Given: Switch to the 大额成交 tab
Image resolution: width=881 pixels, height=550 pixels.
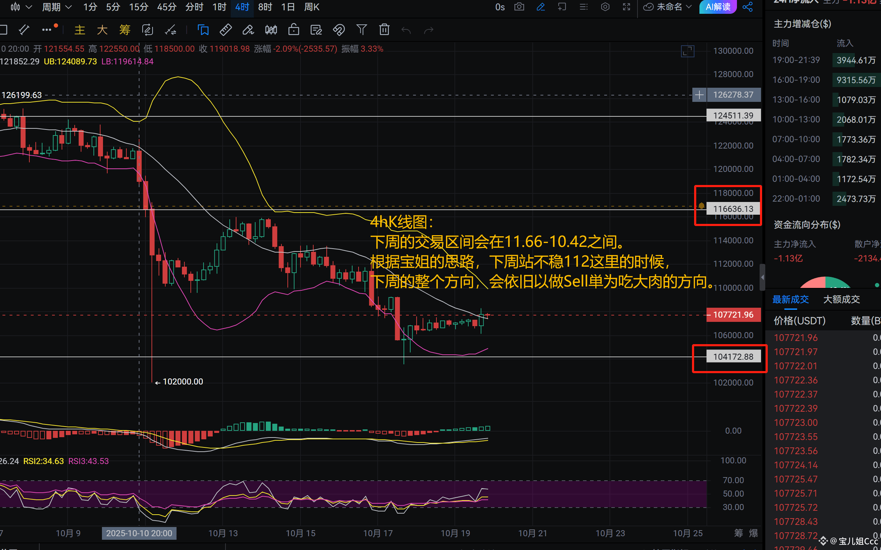Looking at the screenshot, I should pos(841,299).
